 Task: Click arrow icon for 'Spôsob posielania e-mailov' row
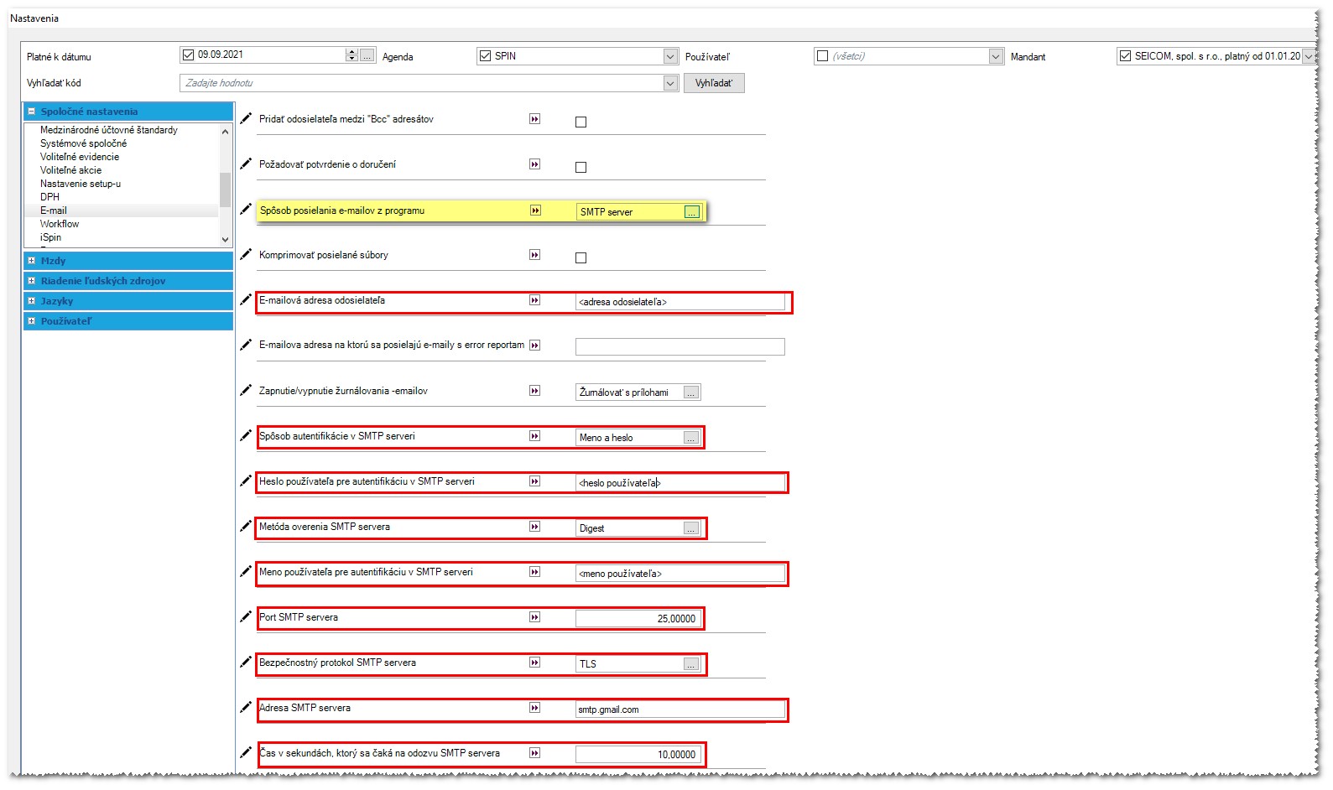tap(535, 210)
